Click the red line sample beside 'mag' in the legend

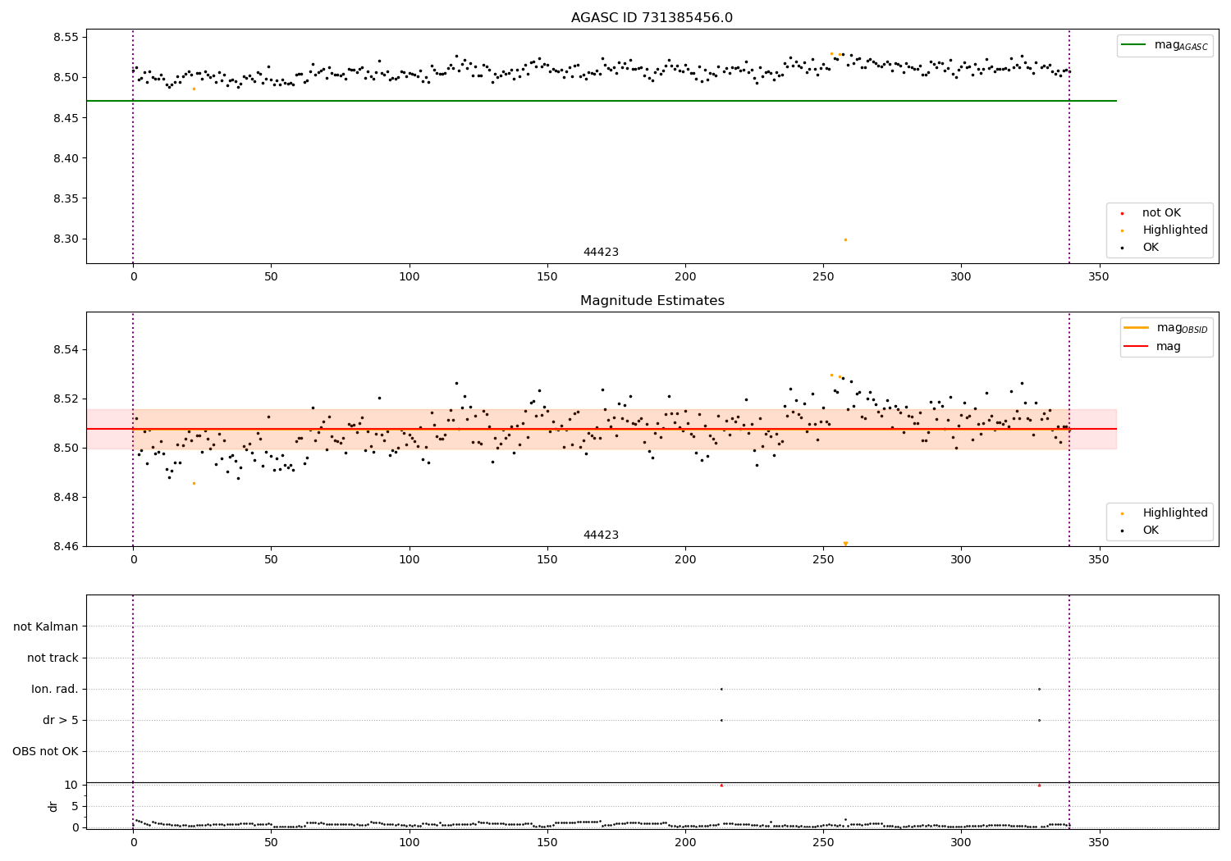point(1137,347)
